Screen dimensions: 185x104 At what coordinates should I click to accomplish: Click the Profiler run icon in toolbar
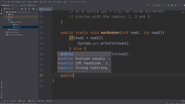coord(175,5)
